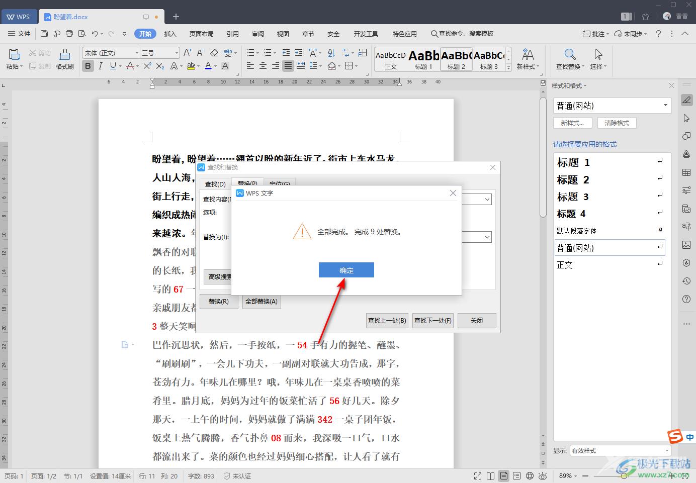Expand the bullets list dropdown arrow
This screenshot has height=483, width=696.
(257, 53)
